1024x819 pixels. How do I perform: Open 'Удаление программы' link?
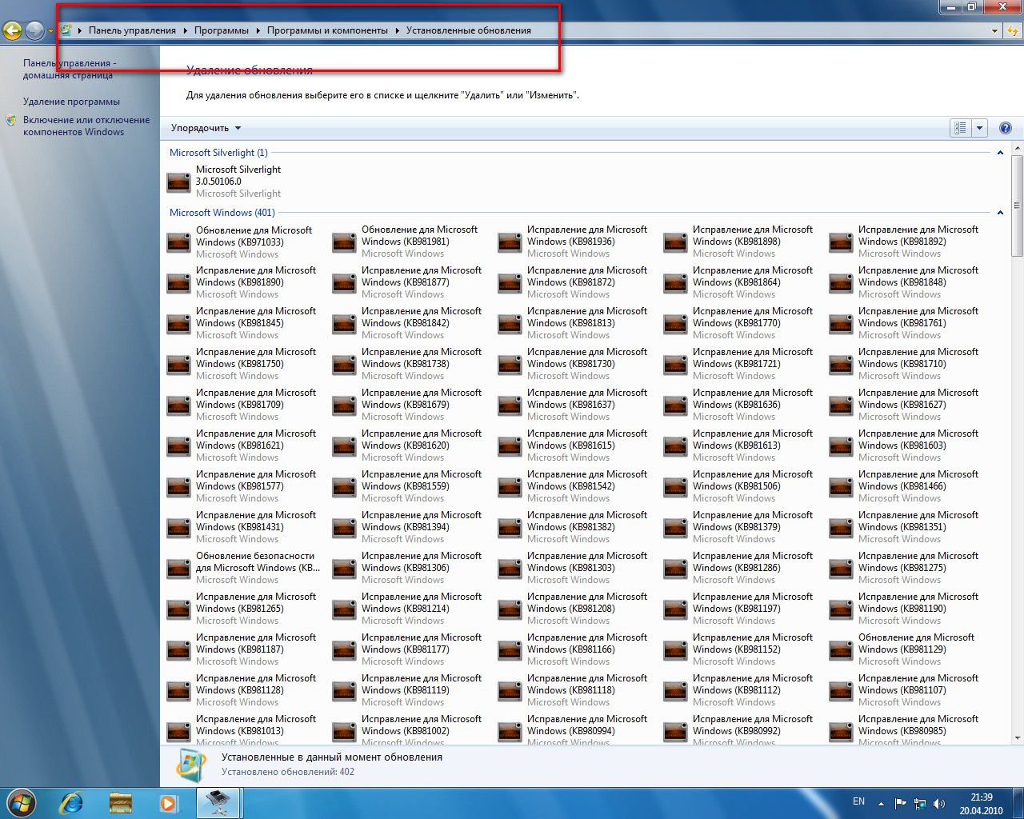(x=71, y=102)
